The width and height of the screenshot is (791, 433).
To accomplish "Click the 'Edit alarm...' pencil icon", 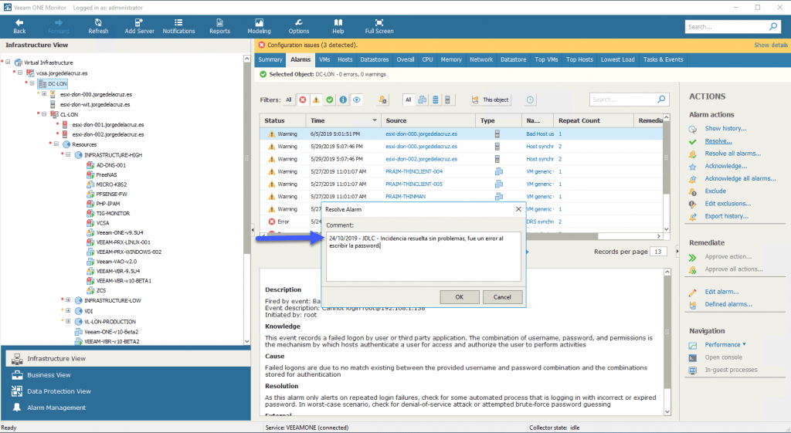I will point(693,292).
